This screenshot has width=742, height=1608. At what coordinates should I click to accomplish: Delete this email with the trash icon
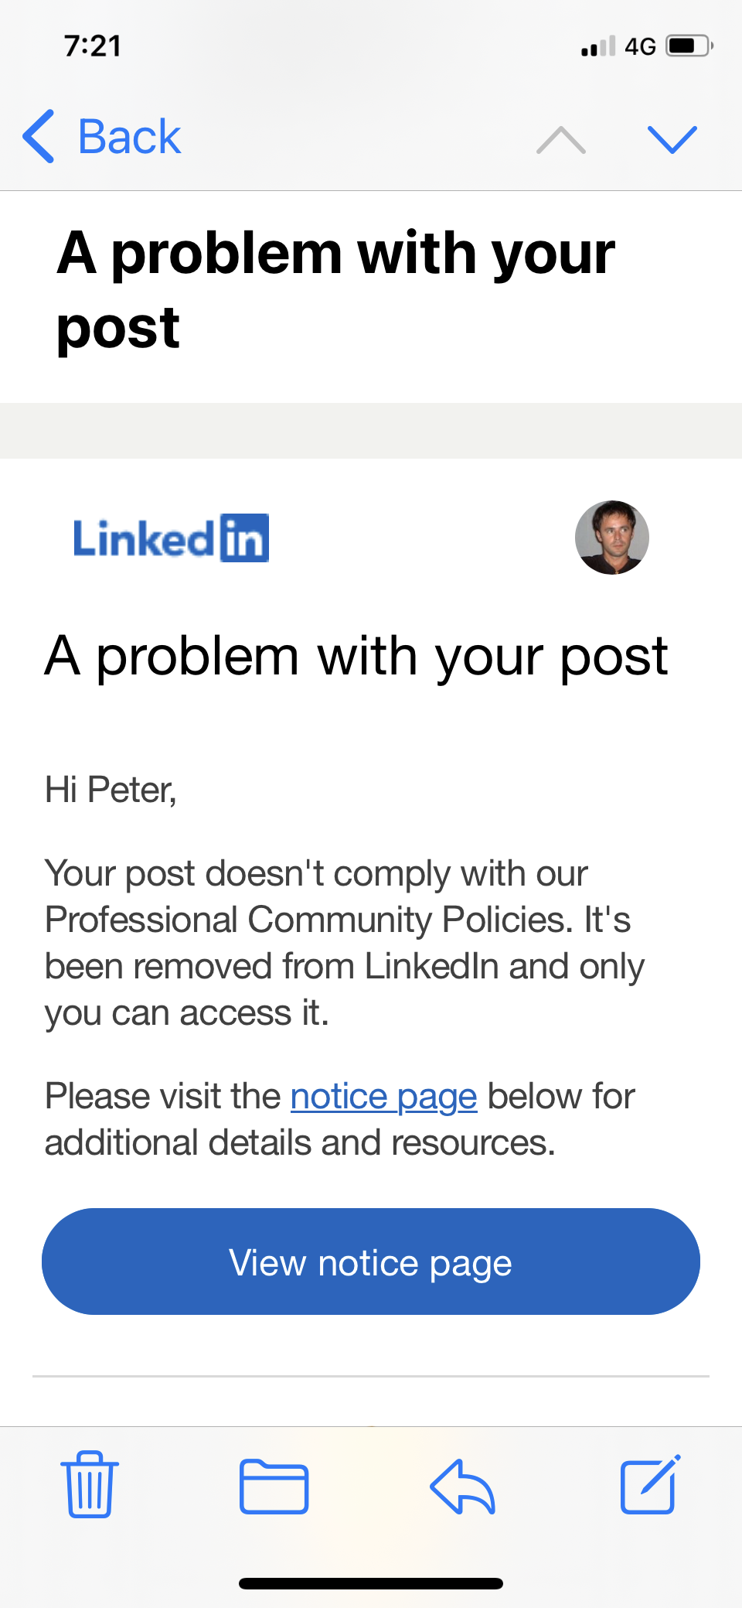click(x=90, y=1484)
